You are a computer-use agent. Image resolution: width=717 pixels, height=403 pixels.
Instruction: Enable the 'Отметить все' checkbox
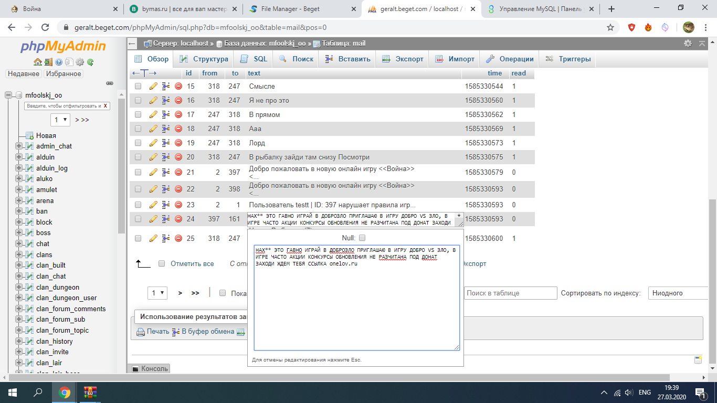click(162, 263)
